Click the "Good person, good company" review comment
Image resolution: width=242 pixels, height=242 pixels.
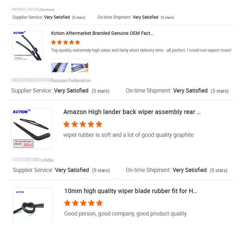click(125, 214)
